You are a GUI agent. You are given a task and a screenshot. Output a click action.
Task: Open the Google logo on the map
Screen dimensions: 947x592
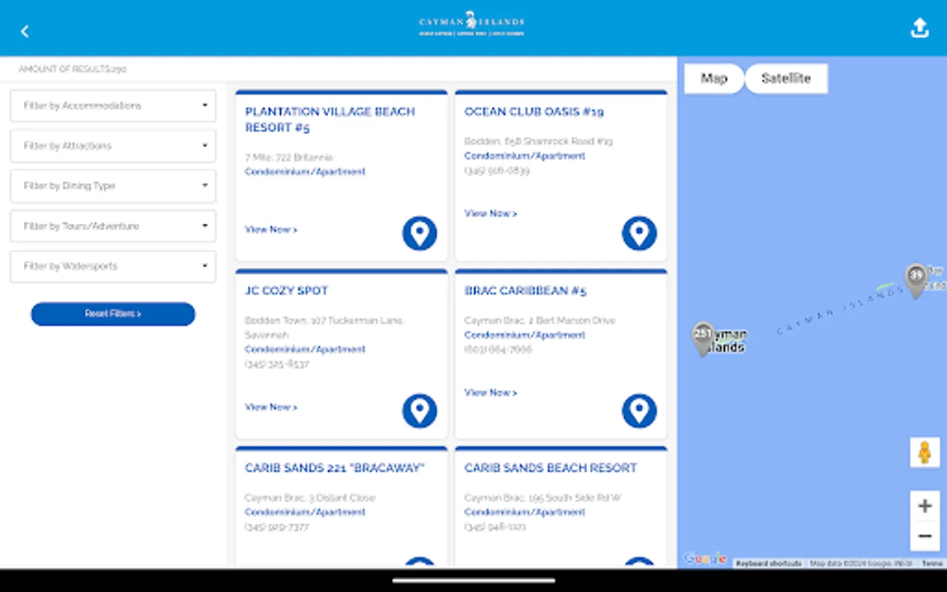705,558
